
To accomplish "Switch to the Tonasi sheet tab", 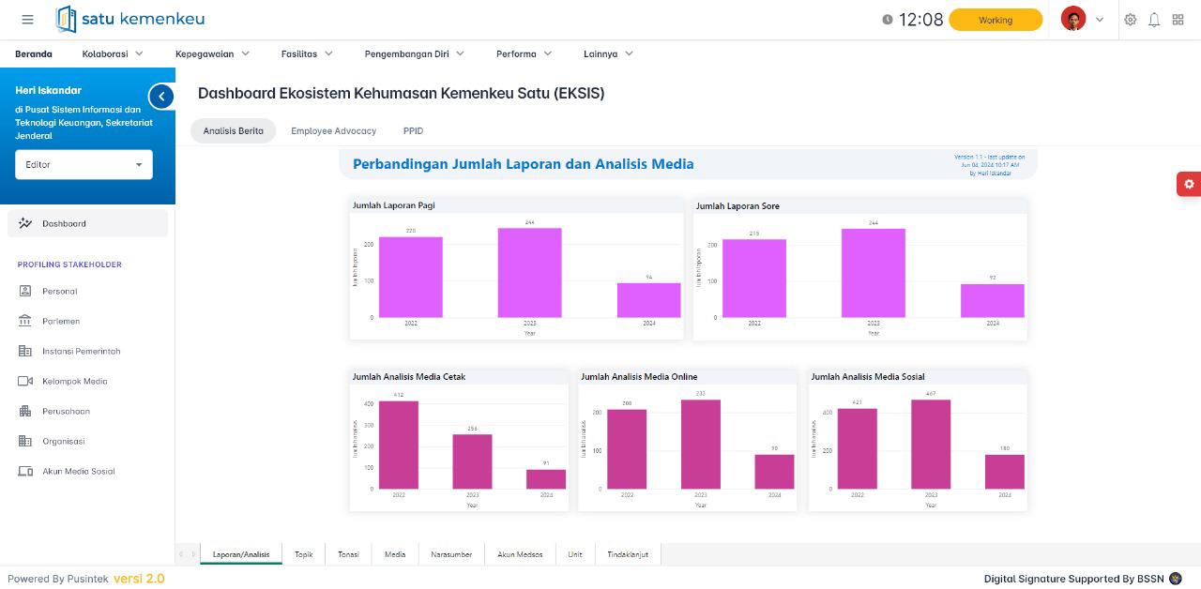I will (348, 554).
